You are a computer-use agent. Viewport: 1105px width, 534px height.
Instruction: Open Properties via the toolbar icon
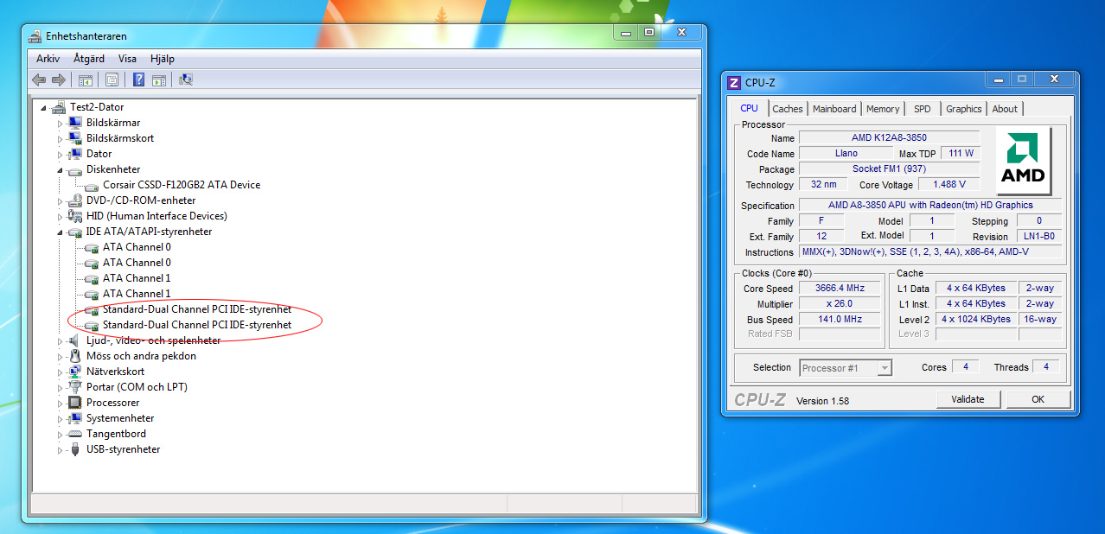[112, 80]
